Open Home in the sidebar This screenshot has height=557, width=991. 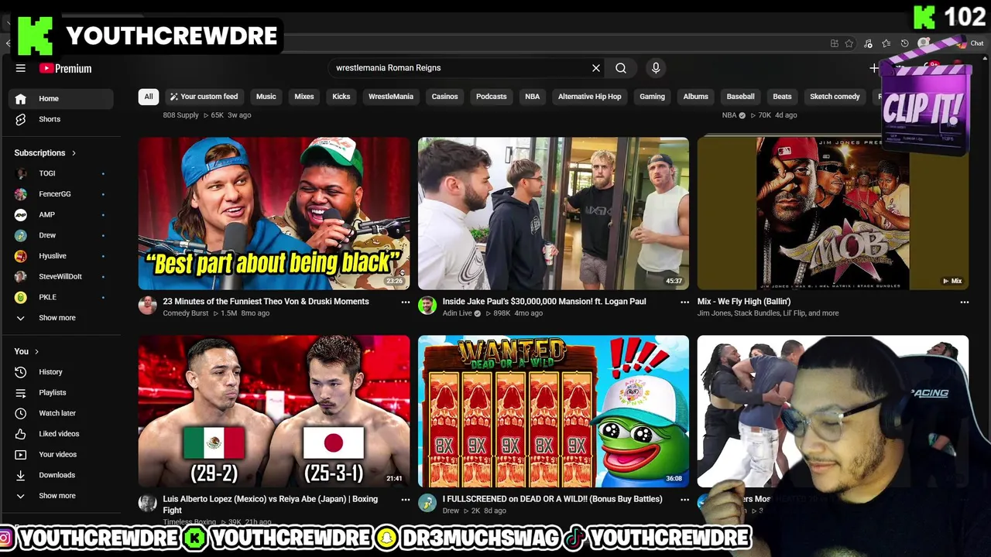(61, 98)
